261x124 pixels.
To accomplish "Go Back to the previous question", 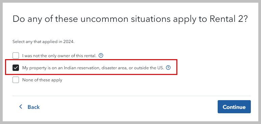I will (x=29, y=107).
